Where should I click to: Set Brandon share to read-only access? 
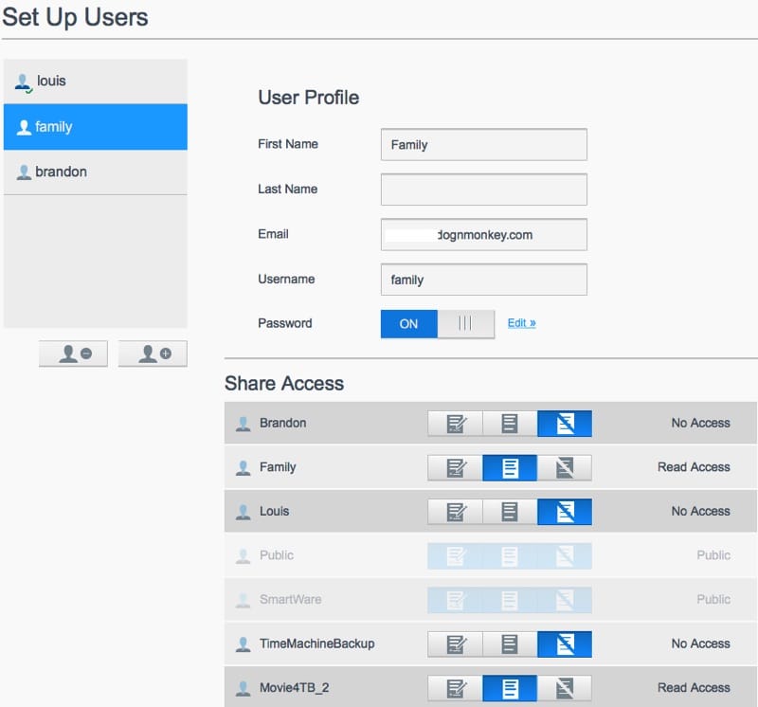tap(510, 424)
